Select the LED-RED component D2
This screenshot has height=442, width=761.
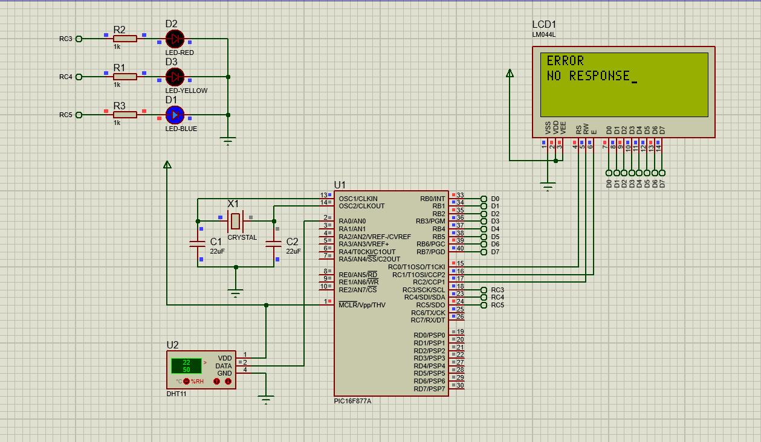click(x=175, y=38)
